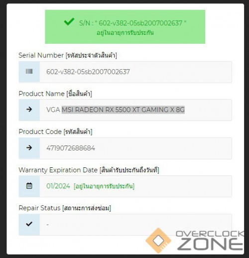Image resolution: width=249 pixels, height=258 pixels.
Task: Click the S/N text in green banner
Action: pyautogui.click(x=132, y=23)
